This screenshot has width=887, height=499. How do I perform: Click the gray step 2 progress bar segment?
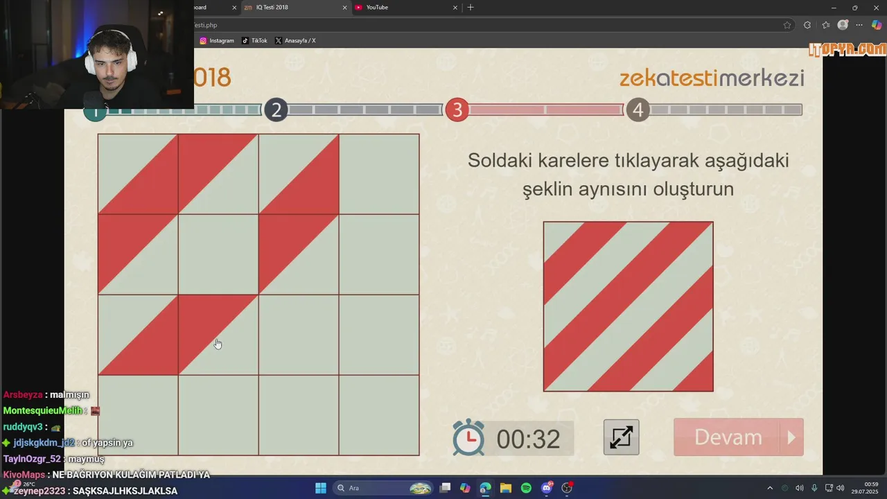365,110
